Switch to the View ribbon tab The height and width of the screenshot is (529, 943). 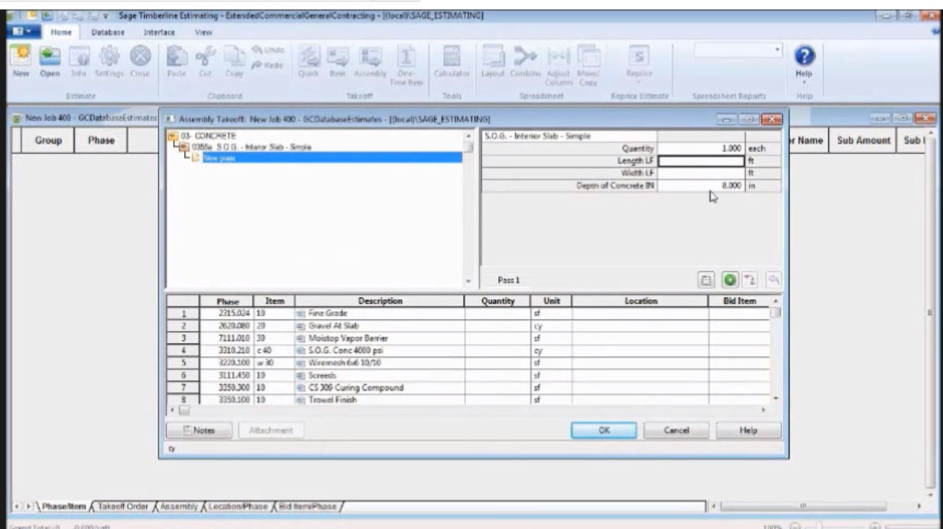tap(204, 33)
